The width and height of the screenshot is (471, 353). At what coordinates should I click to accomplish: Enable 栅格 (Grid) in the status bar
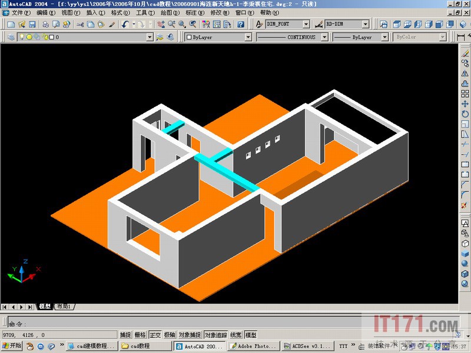(x=140, y=335)
